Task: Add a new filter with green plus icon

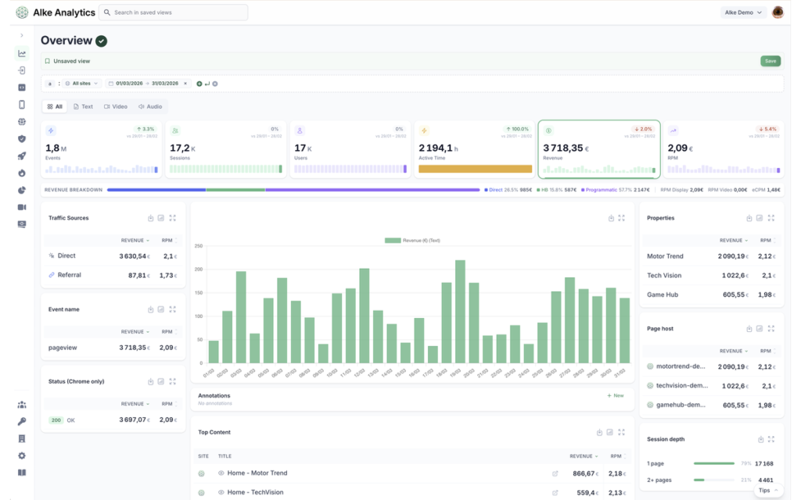Action: (x=199, y=84)
